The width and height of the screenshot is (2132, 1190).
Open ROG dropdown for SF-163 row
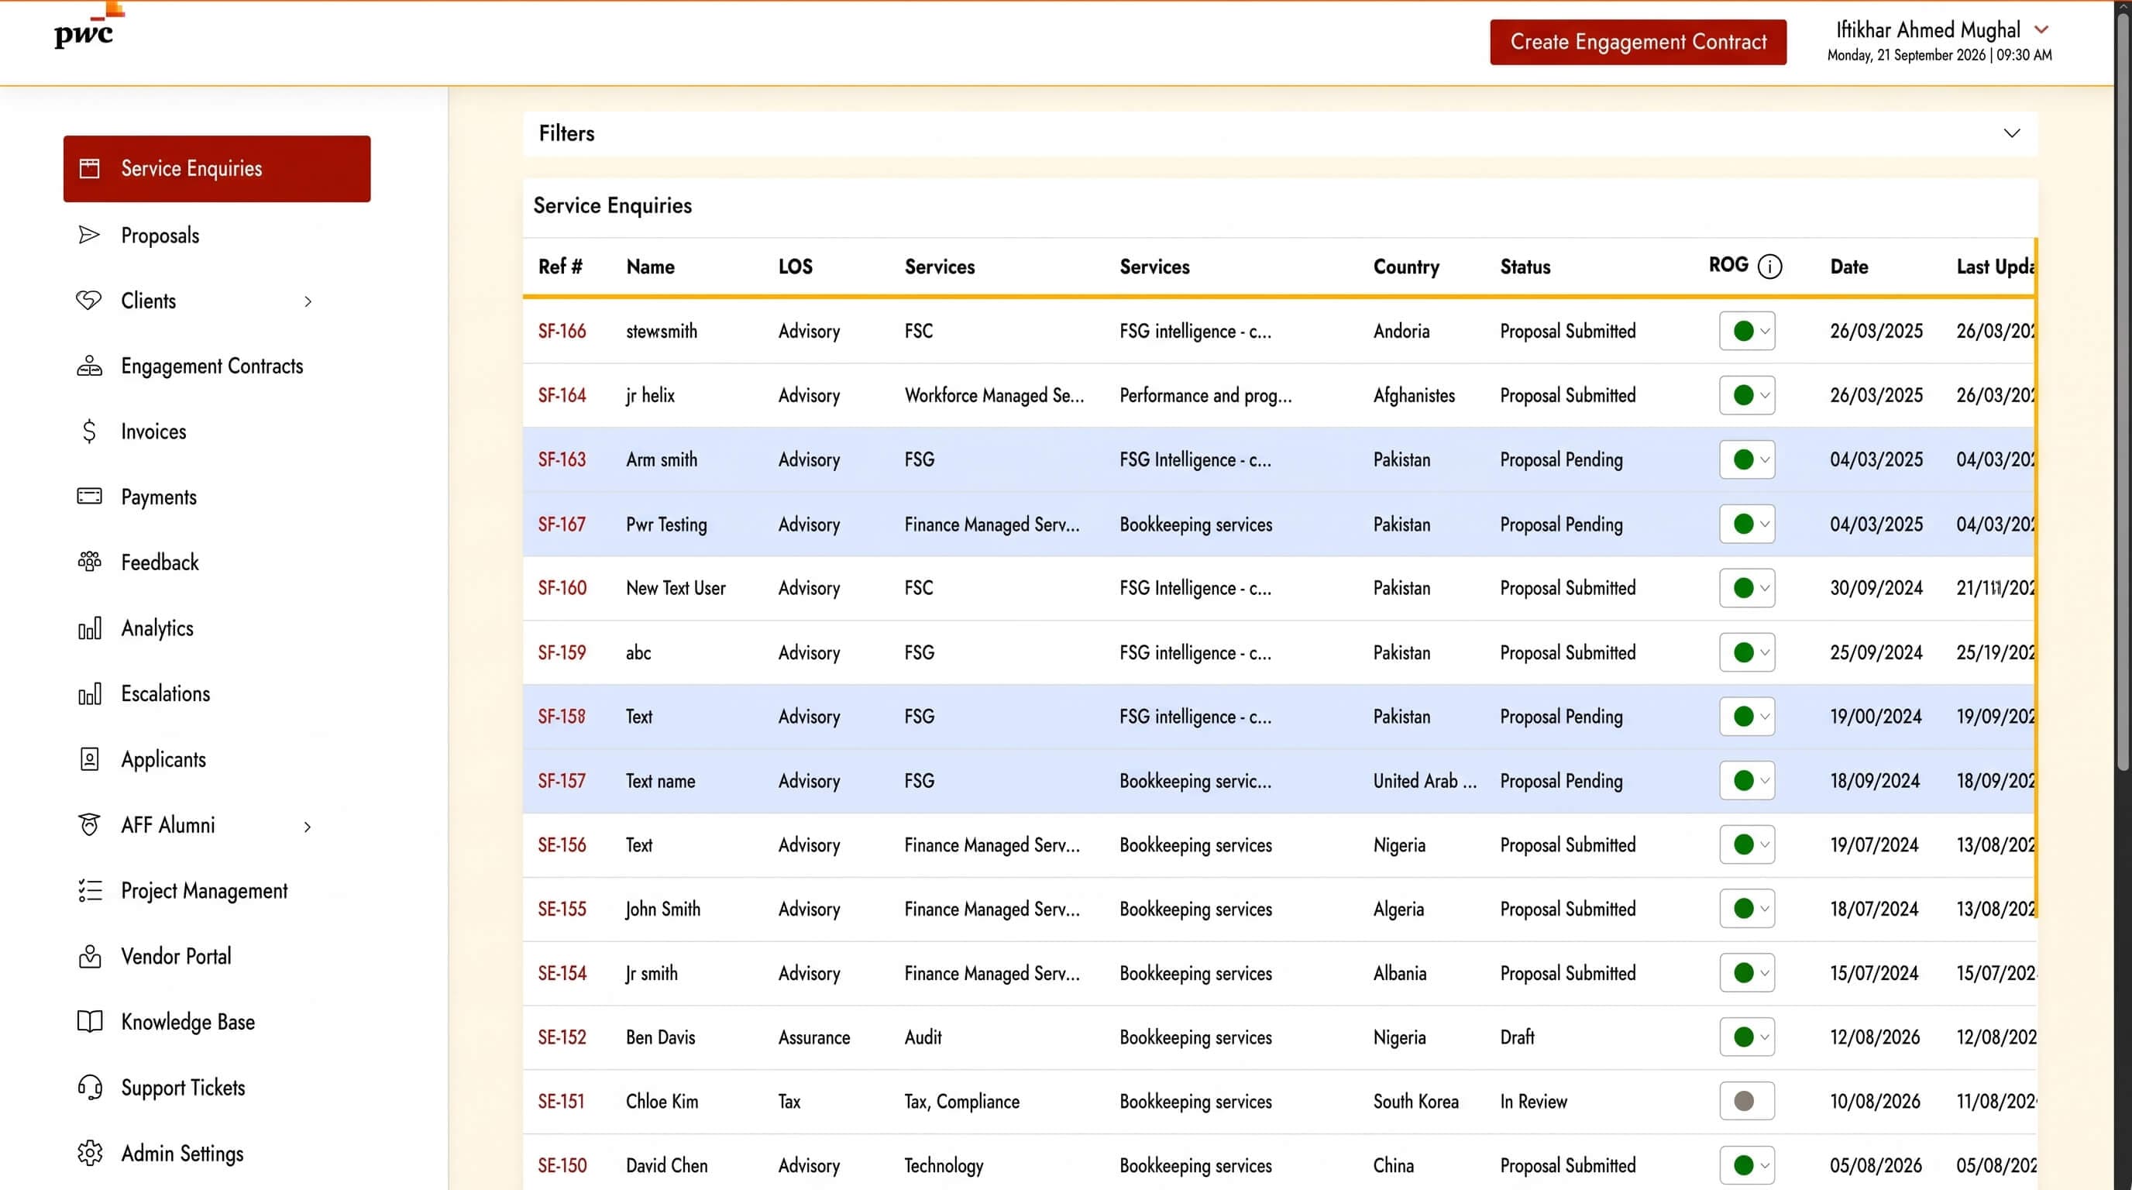(1747, 459)
